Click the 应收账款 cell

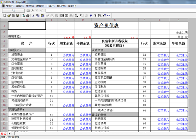27,68
